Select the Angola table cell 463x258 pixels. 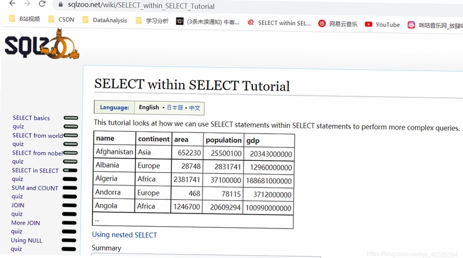click(x=113, y=206)
